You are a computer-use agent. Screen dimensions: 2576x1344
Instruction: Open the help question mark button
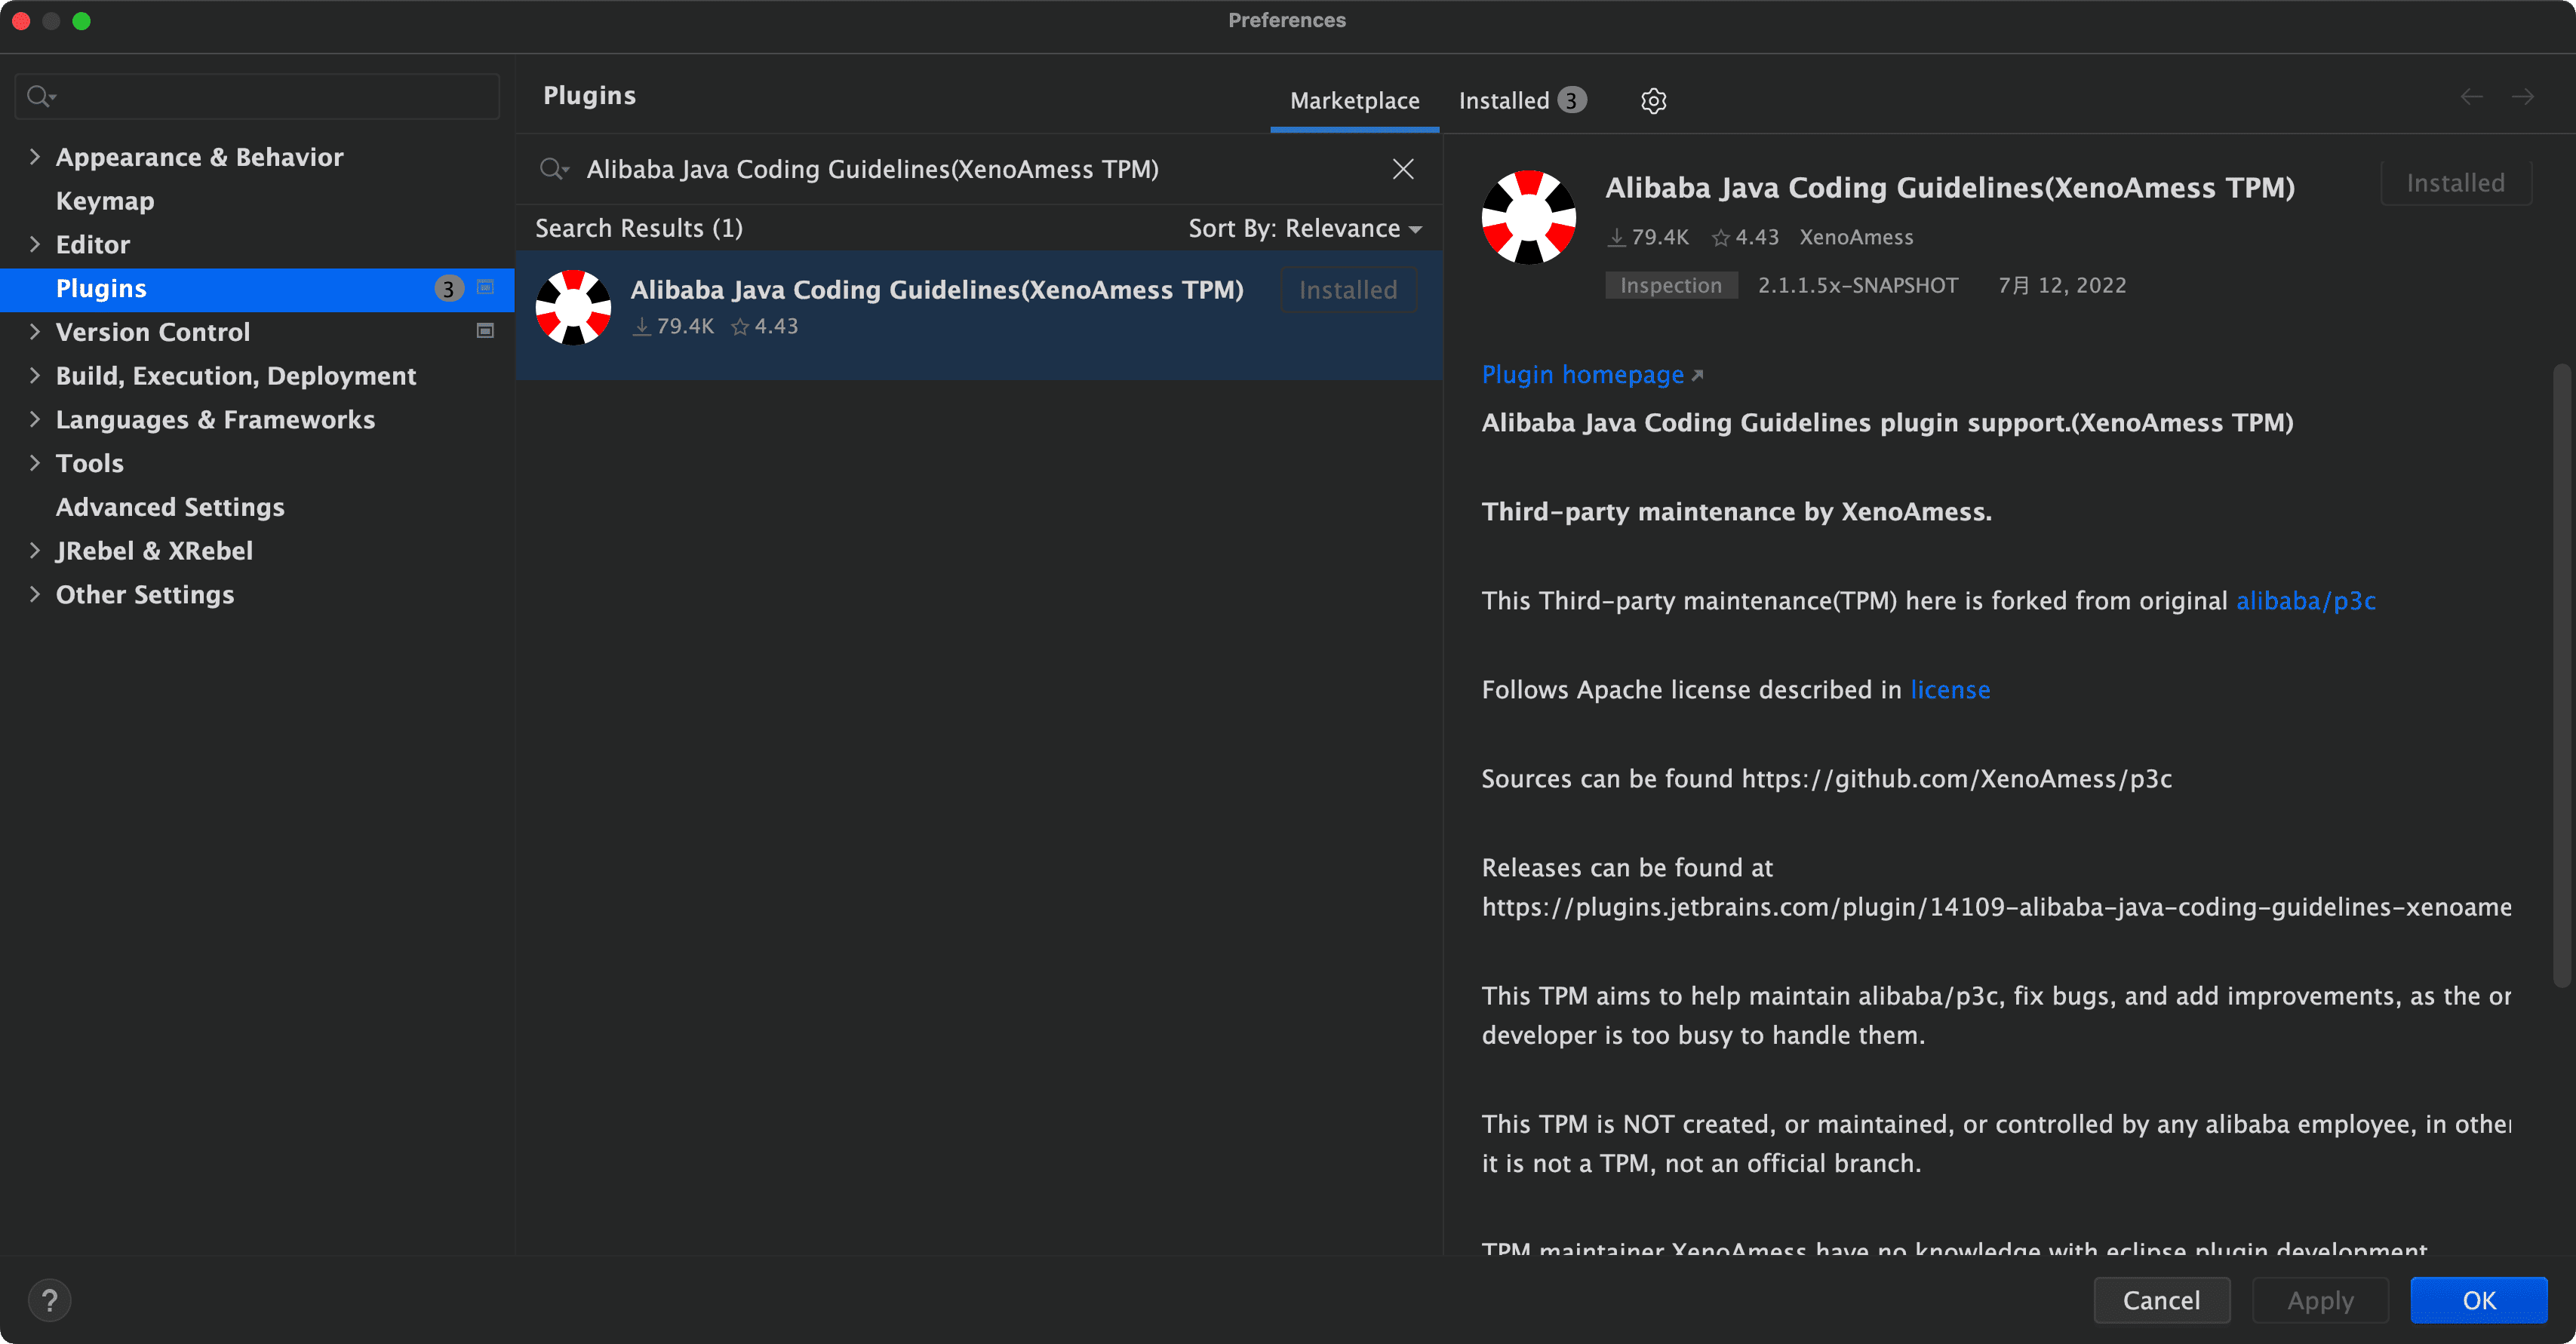click(x=49, y=1300)
